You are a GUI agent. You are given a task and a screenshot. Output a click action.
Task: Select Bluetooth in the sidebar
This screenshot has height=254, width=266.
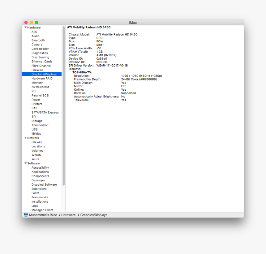38,40
